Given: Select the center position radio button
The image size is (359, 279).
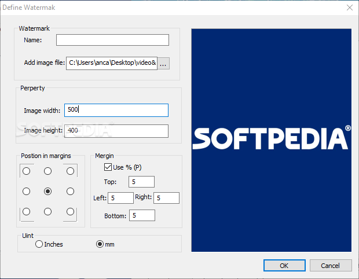Looking at the screenshot, I should point(47,192).
